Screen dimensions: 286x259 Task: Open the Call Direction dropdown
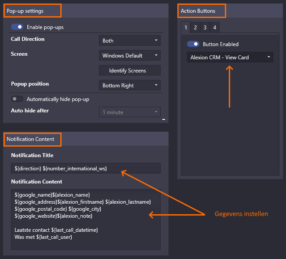[x=130, y=40]
